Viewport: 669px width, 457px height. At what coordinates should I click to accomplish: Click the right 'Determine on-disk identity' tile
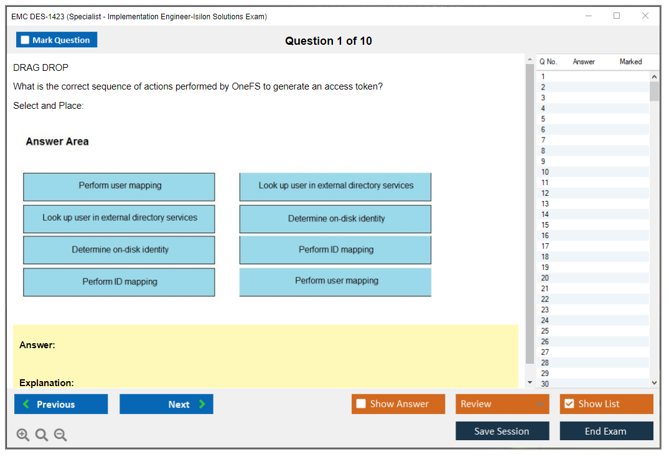click(335, 219)
